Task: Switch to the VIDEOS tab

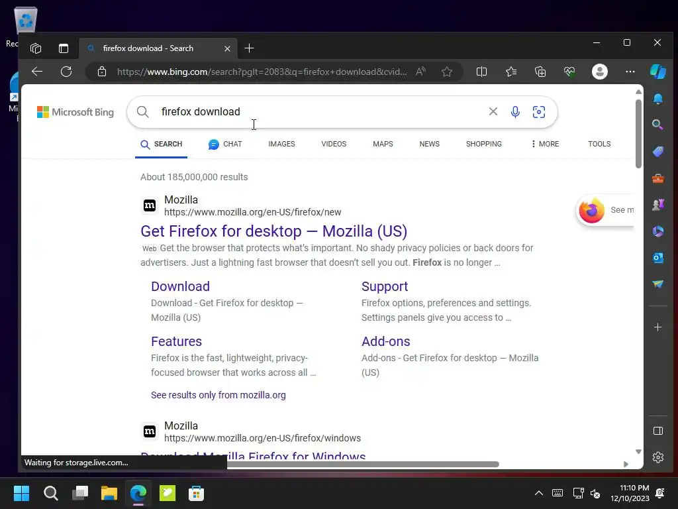Action: (x=334, y=144)
